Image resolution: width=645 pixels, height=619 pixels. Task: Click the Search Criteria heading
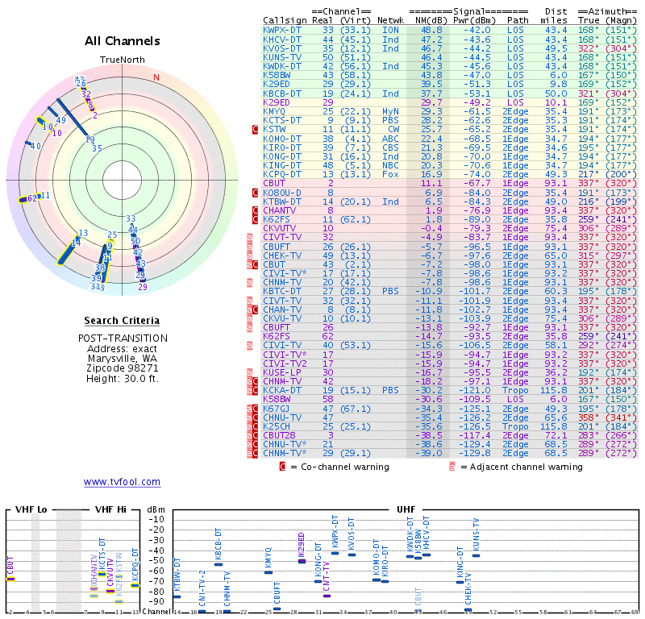coord(122,321)
